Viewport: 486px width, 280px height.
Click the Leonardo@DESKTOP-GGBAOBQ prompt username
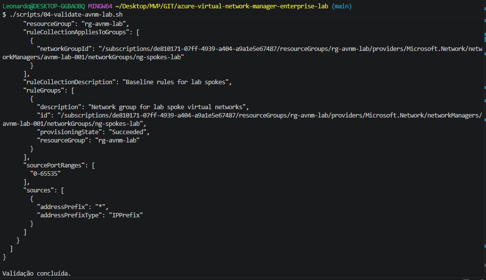coord(44,6)
